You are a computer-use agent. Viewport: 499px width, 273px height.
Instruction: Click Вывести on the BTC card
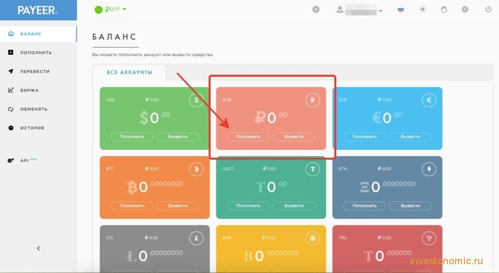pyautogui.click(x=178, y=206)
